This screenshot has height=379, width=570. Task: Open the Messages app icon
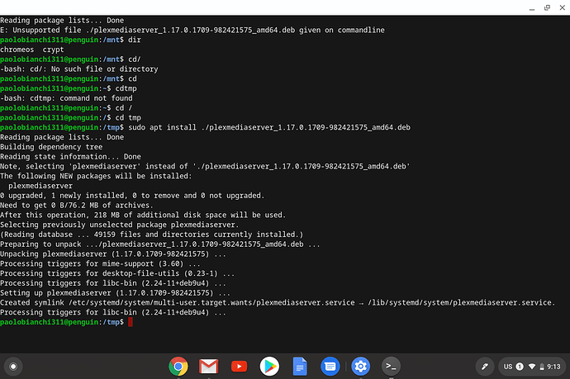click(x=330, y=367)
